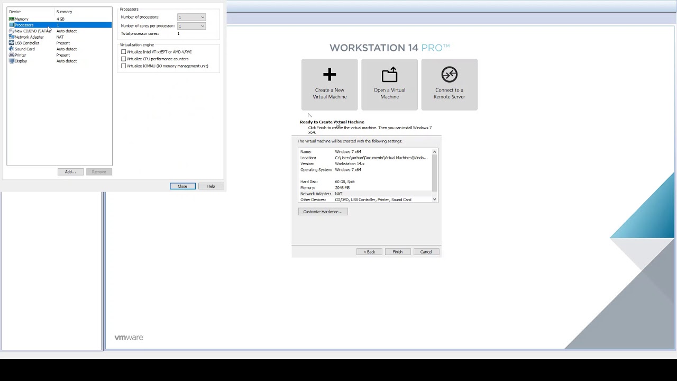Enable Virtualize CPU performance counters
Viewport: 677px width, 381px height.
[124, 59]
